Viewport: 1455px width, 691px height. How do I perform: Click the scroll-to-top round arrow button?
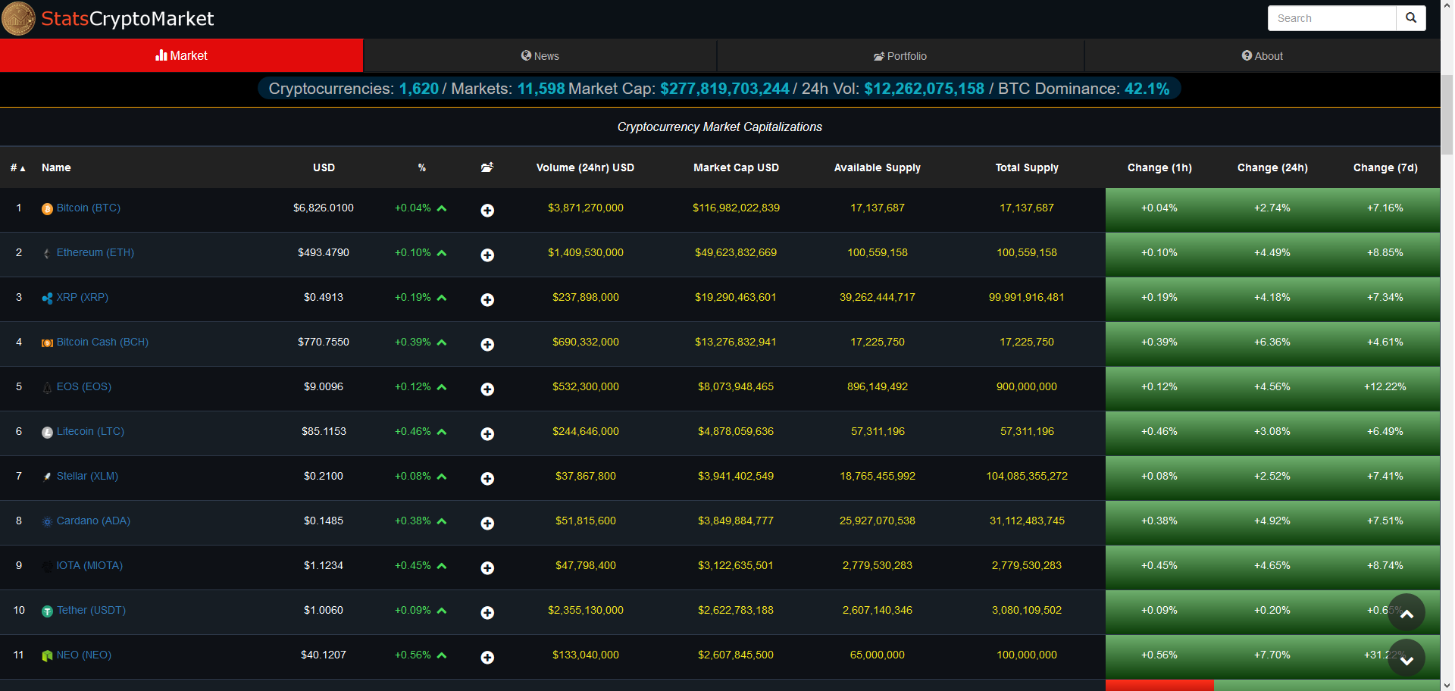point(1406,613)
